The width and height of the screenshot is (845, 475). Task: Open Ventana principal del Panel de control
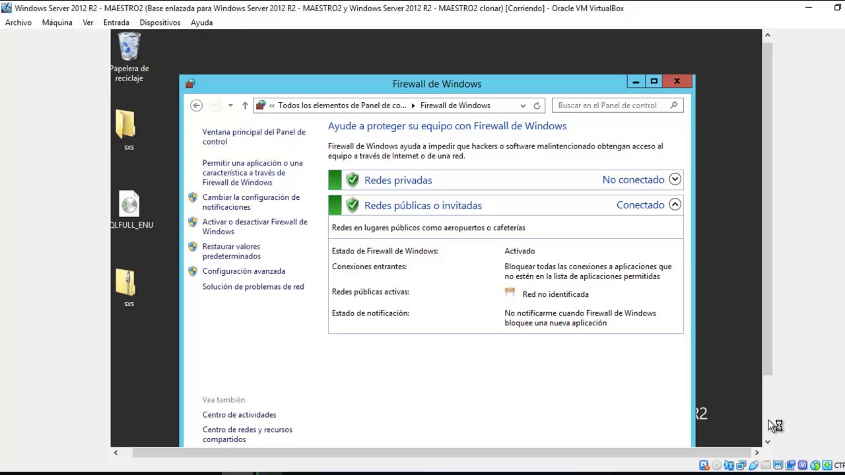point(254,137)
